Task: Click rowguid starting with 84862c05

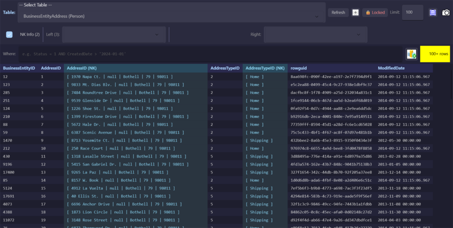Action: [331, 212]
